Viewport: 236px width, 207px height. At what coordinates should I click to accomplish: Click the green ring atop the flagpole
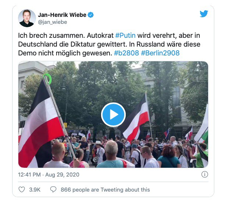47,79
